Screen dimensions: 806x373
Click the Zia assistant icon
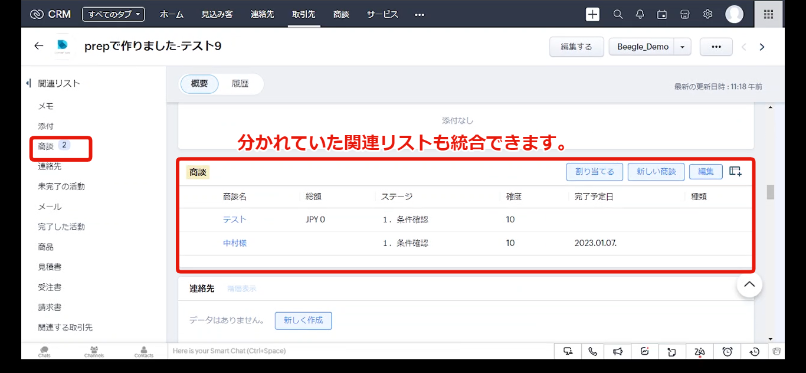[700, 352]
